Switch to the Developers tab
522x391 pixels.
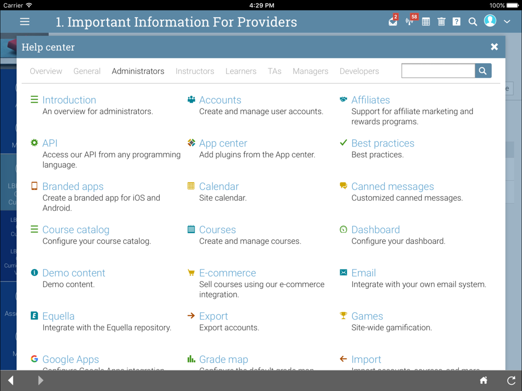click(359, 71)
